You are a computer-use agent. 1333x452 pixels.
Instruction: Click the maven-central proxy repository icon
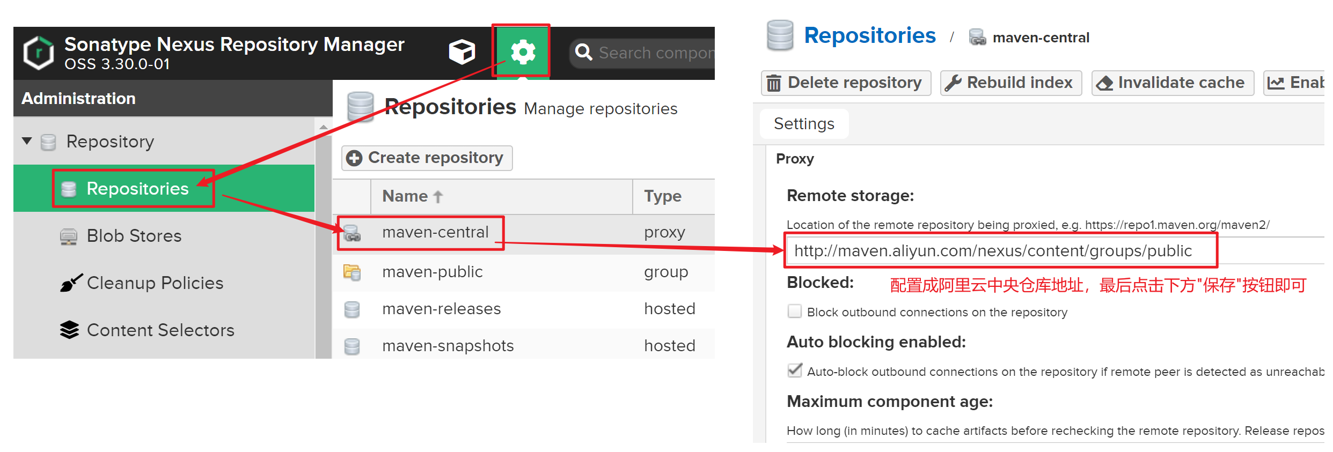pos(352,233)
